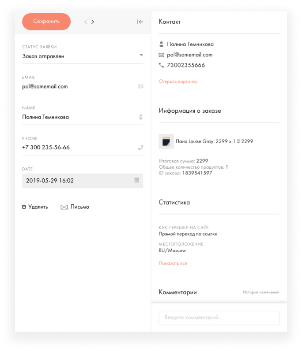The height and width of the screenshot is (351, 302).
Task: Click the date field 2019-05-29 16:02
Action: pos(83,181)
